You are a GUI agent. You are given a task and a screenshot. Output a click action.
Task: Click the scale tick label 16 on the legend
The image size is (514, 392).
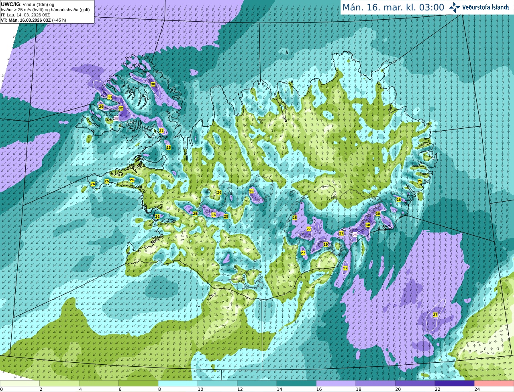[x=318, y=389]
